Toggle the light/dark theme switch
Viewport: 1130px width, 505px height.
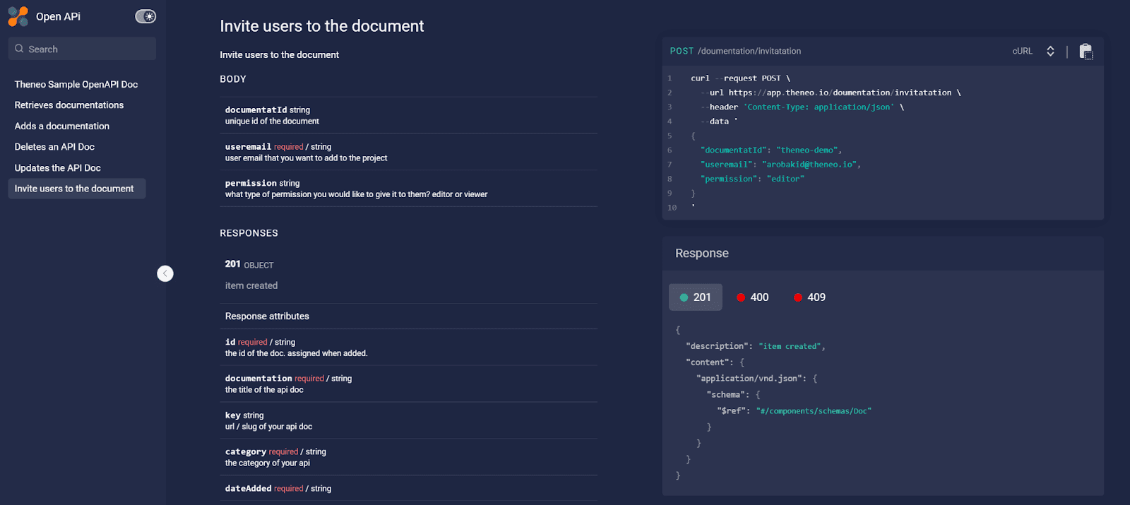[x=145, y=16]
